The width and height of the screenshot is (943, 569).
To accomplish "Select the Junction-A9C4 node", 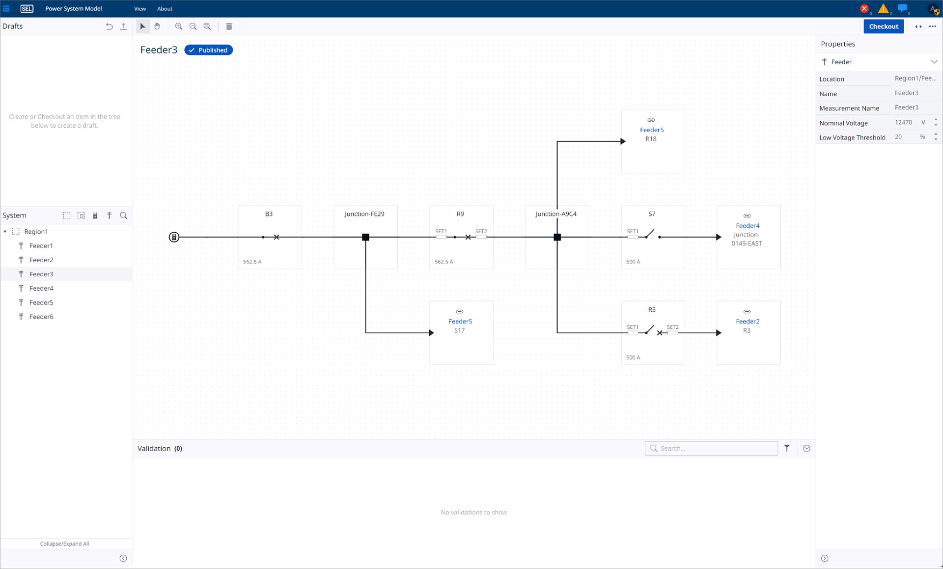I will point(557,238).
